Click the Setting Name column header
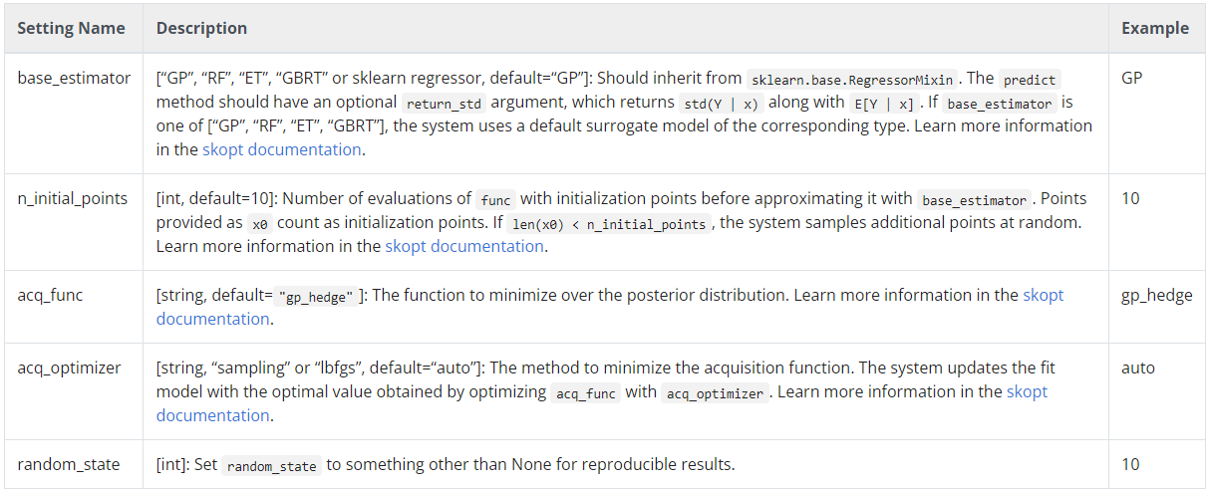 point(72,28)
